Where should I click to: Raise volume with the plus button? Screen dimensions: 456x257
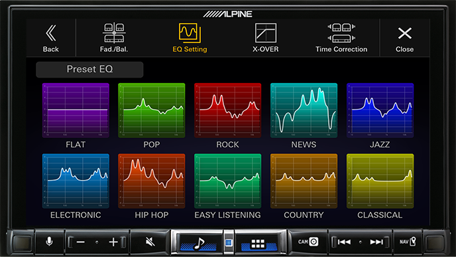113,242
